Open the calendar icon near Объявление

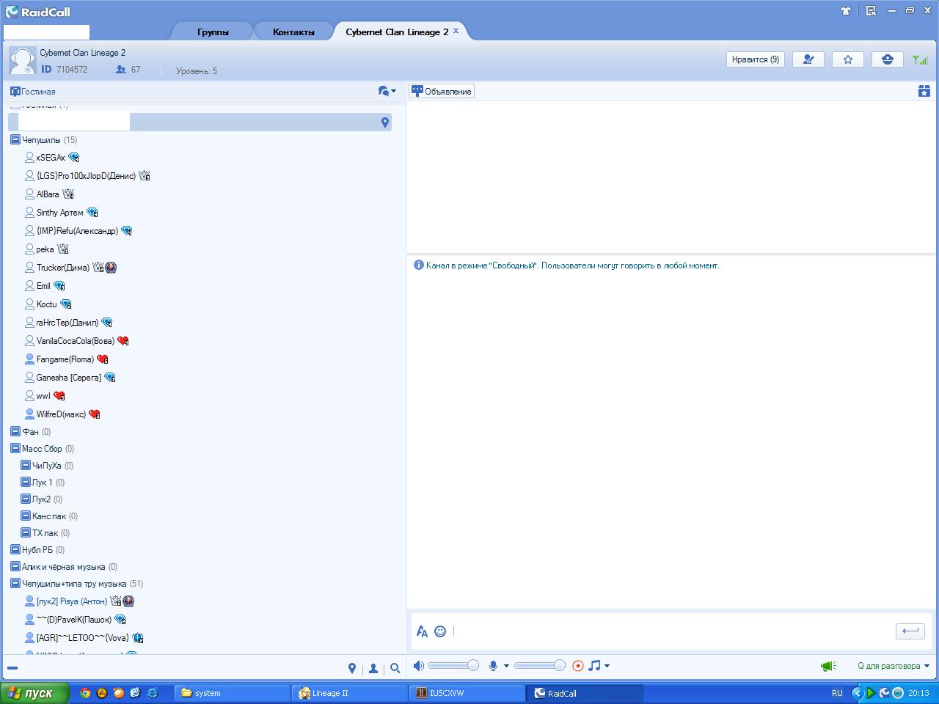(924, 91)
